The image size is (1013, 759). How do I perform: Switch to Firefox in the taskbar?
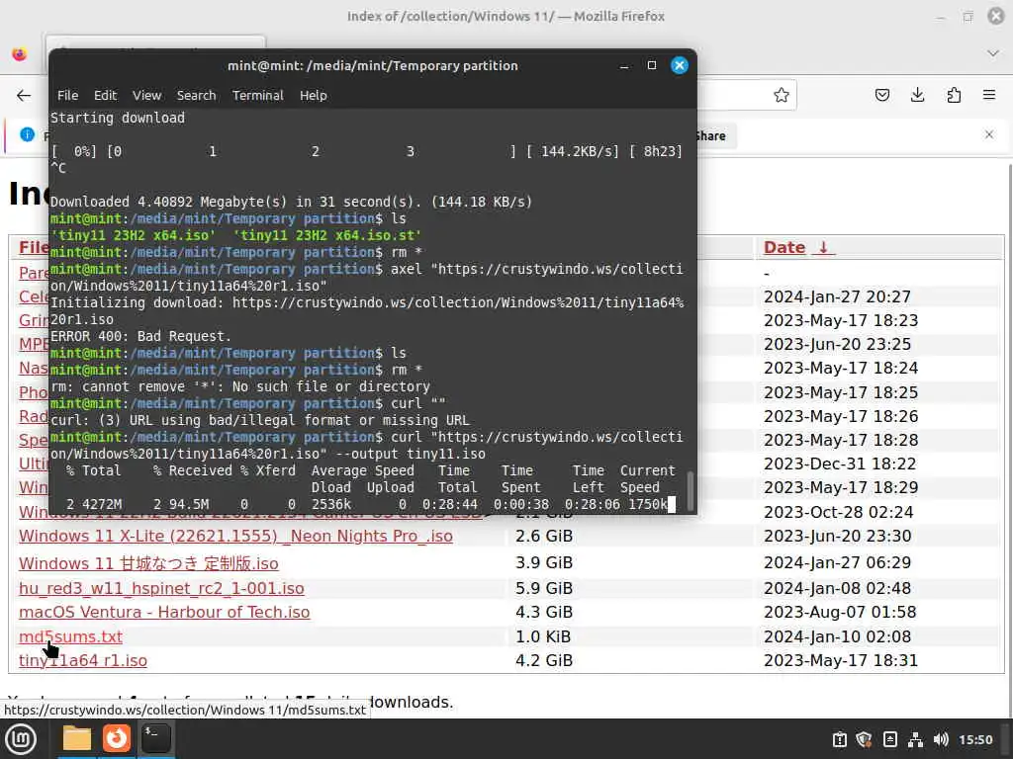click(117, 738)
